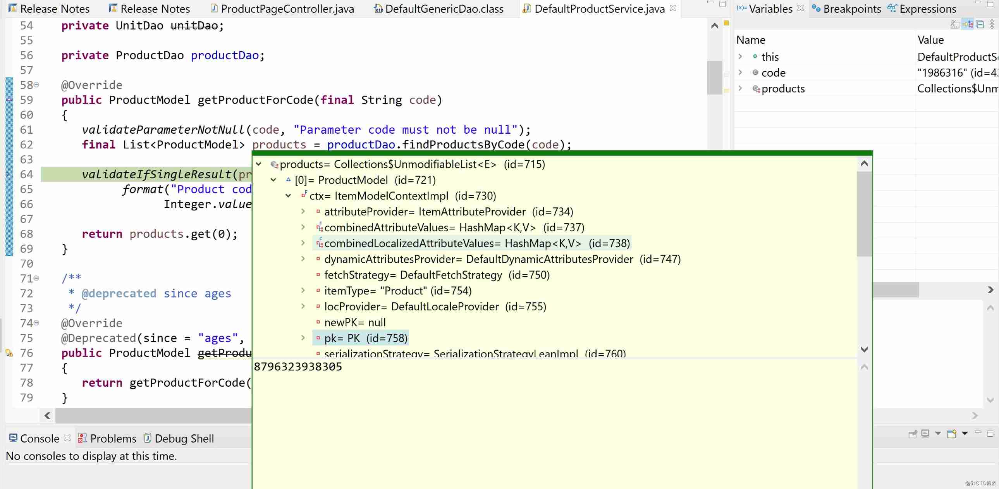Select fetchStrategy= DefaultFetchStrategy row
The image size is (999, 489).
437,275
